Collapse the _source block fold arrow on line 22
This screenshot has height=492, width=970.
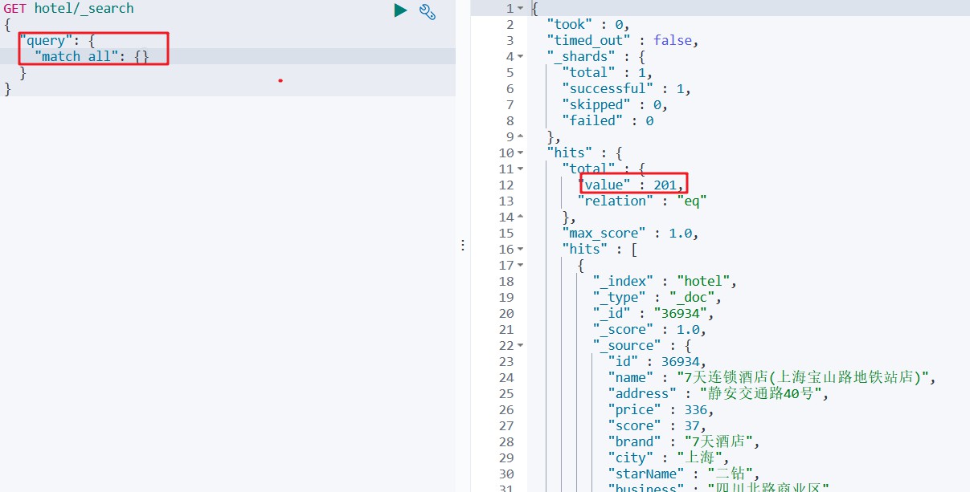pyautogui.click(x=521, y=345)
